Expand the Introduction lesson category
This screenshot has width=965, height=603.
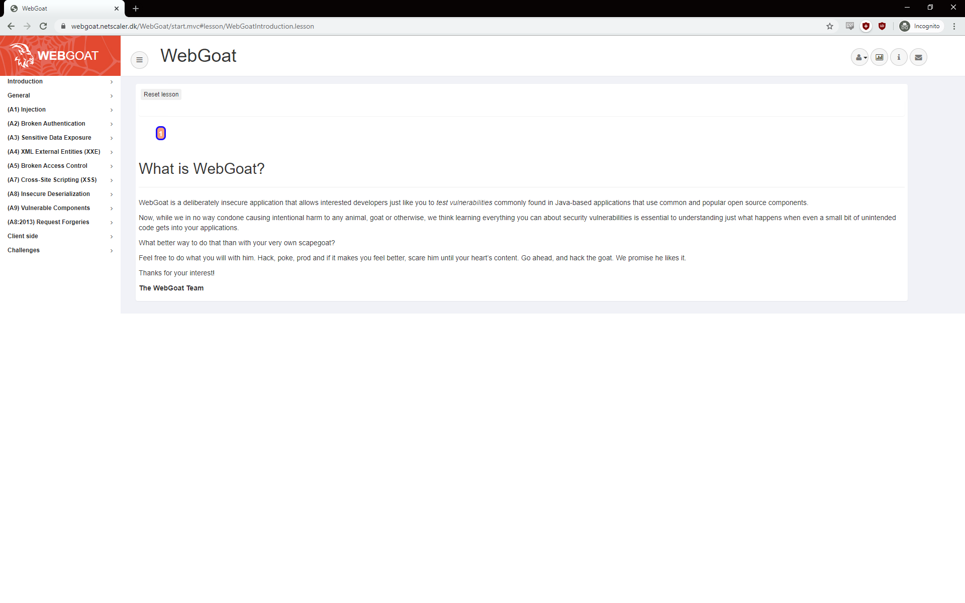tap(60, 81)
